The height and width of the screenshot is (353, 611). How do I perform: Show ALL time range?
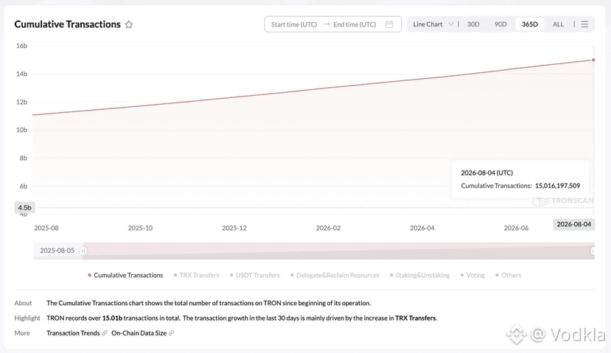(x=558, y=24)
